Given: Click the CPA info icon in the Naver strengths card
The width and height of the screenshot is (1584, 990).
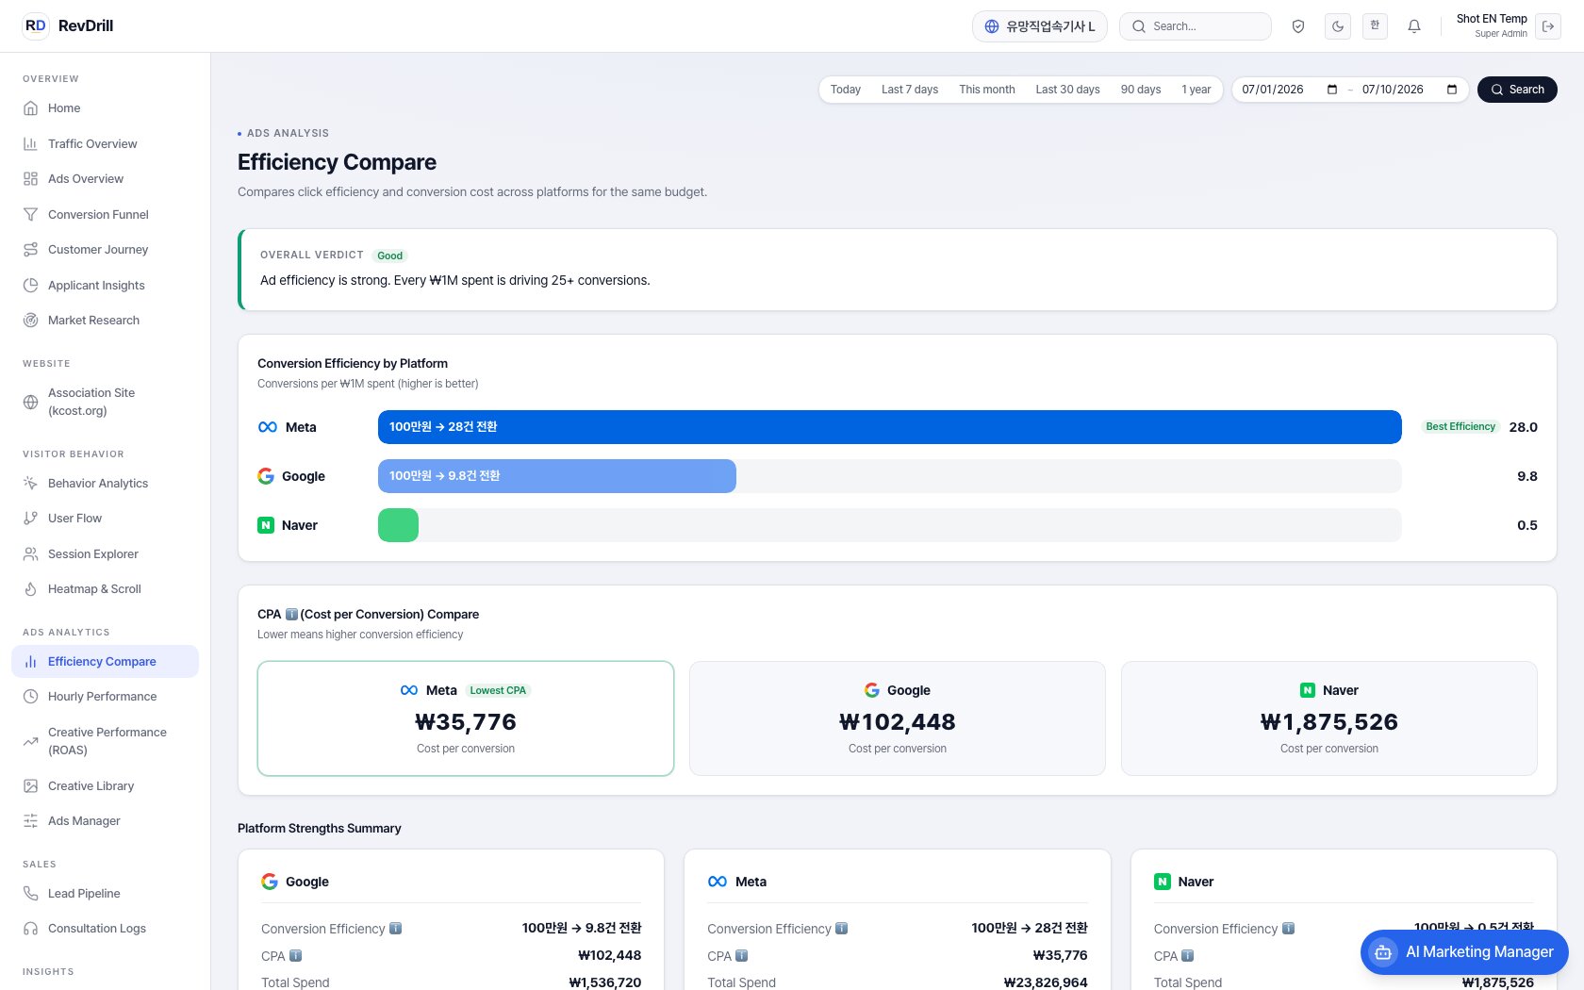Looking at the screenshot, I should (x=1188, y=956).
